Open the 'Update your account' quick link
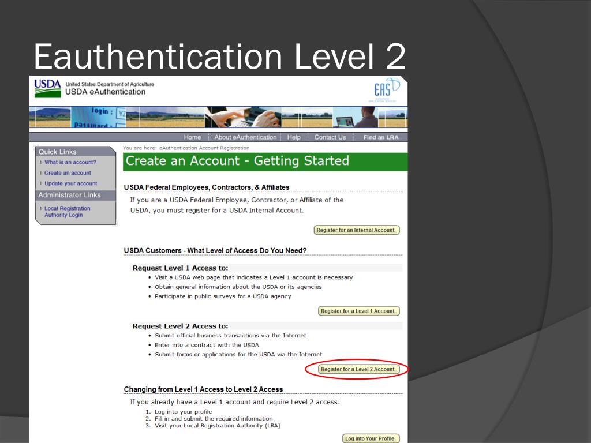The image size is (591, 443). (x=71, y=183)
